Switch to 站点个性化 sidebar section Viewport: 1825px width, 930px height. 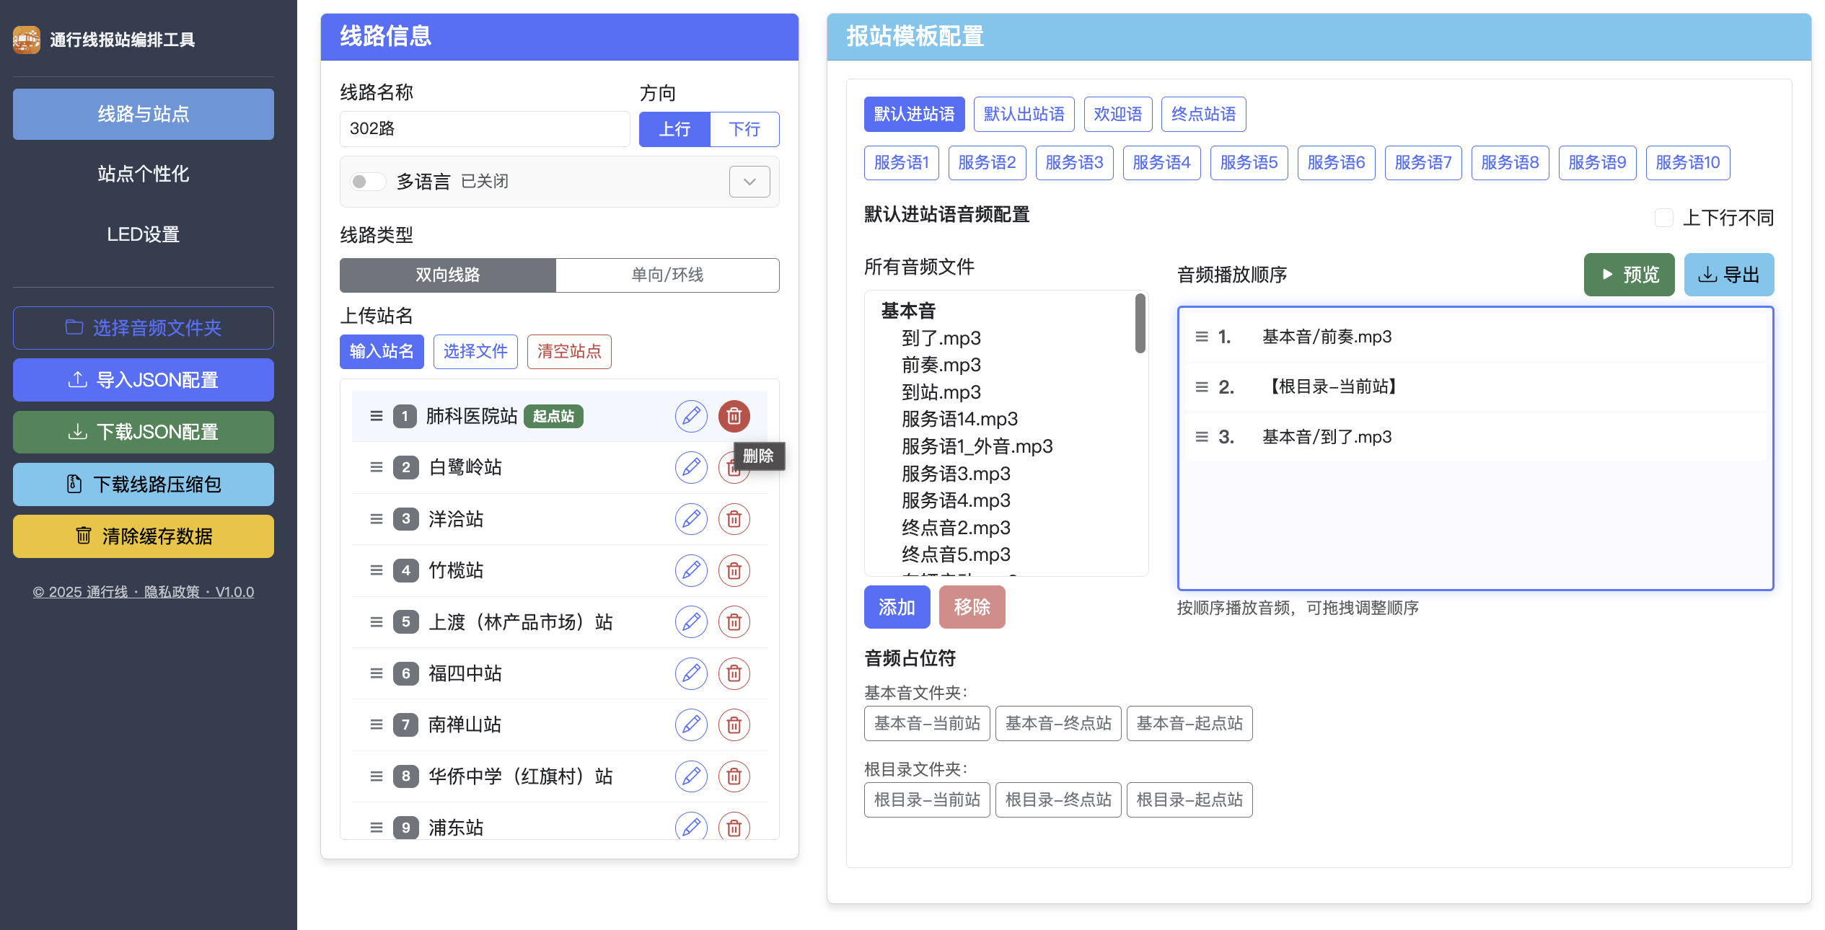point(143,174)
